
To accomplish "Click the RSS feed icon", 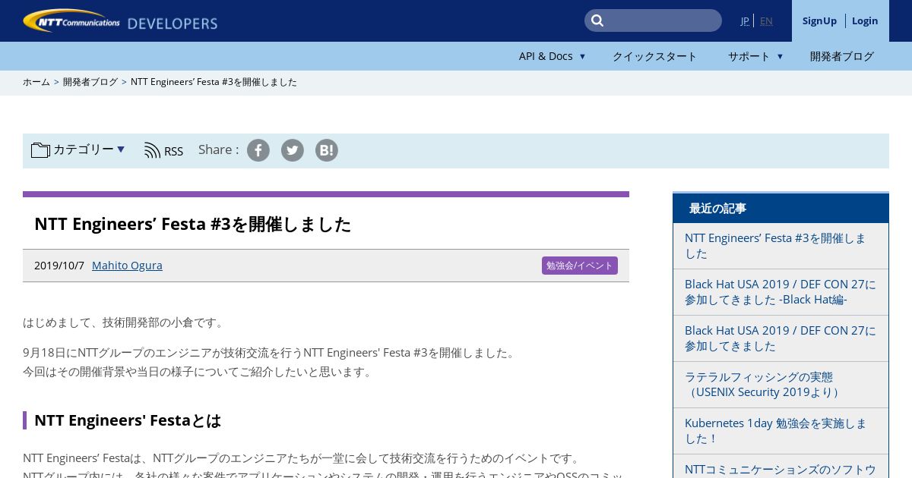I will pyautogui.click(x=153, y=150).
